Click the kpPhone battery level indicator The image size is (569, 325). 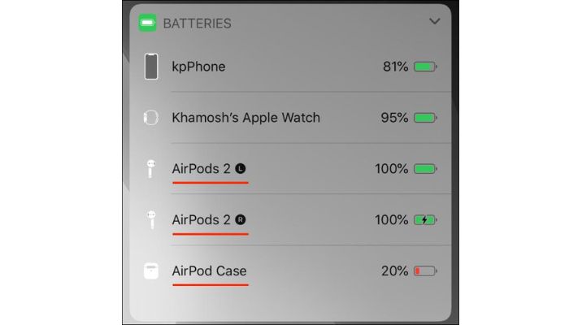click(x=425, y=67)
